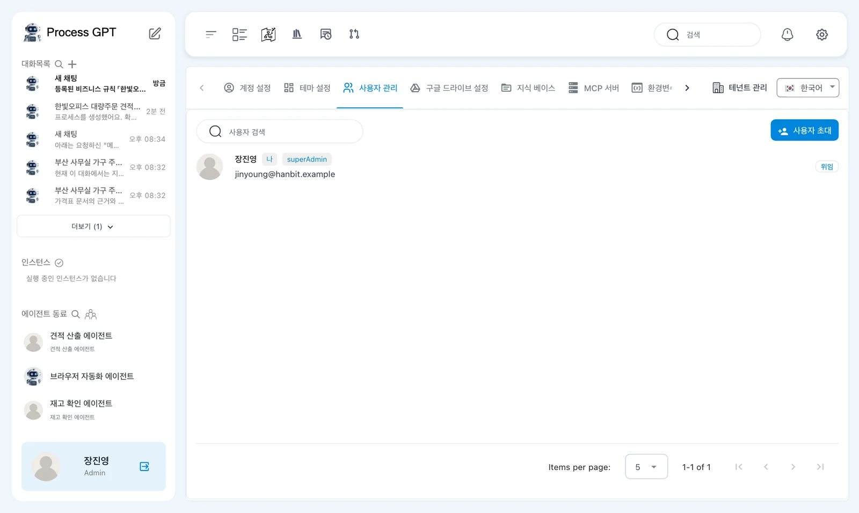
Task: Go to last page in pagination
Action: (x=820, y=467)
